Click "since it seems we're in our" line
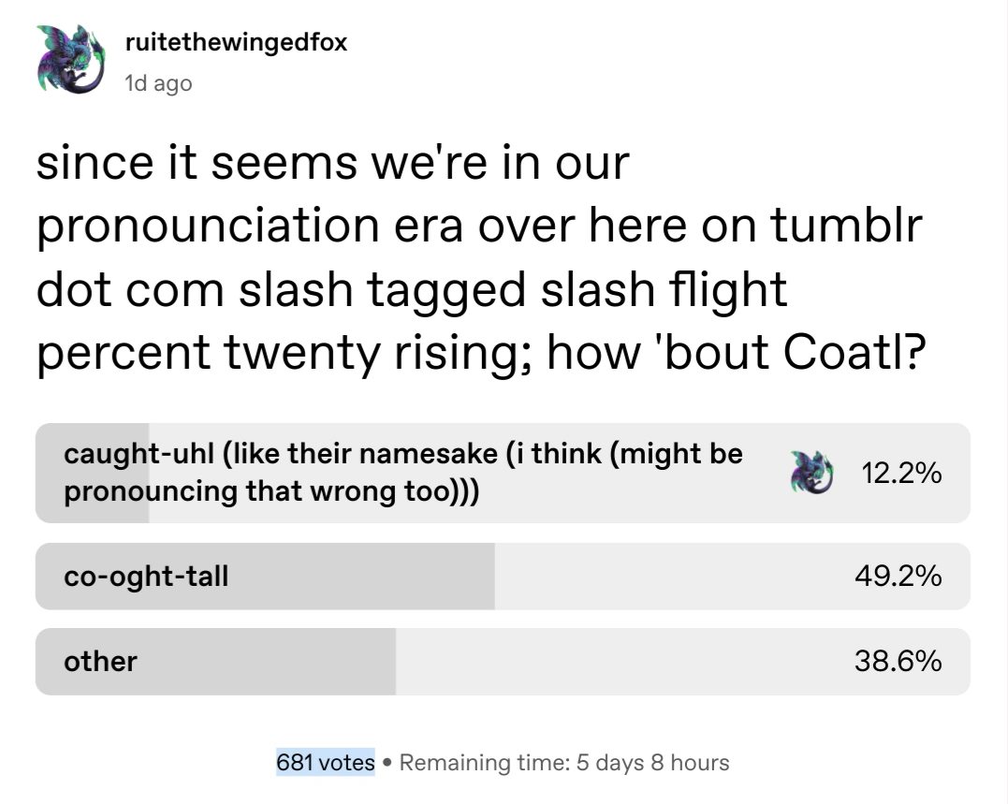Screen dimensions: 1008x804 [x=332, y=166]
